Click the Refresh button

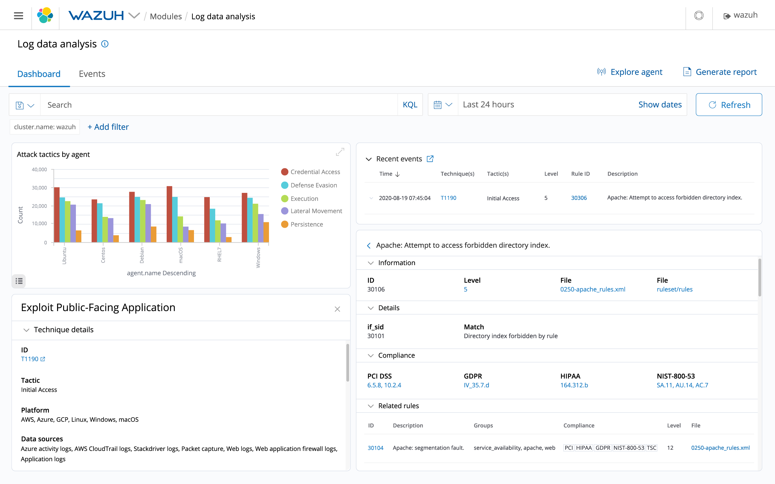[x=729, y=104]
